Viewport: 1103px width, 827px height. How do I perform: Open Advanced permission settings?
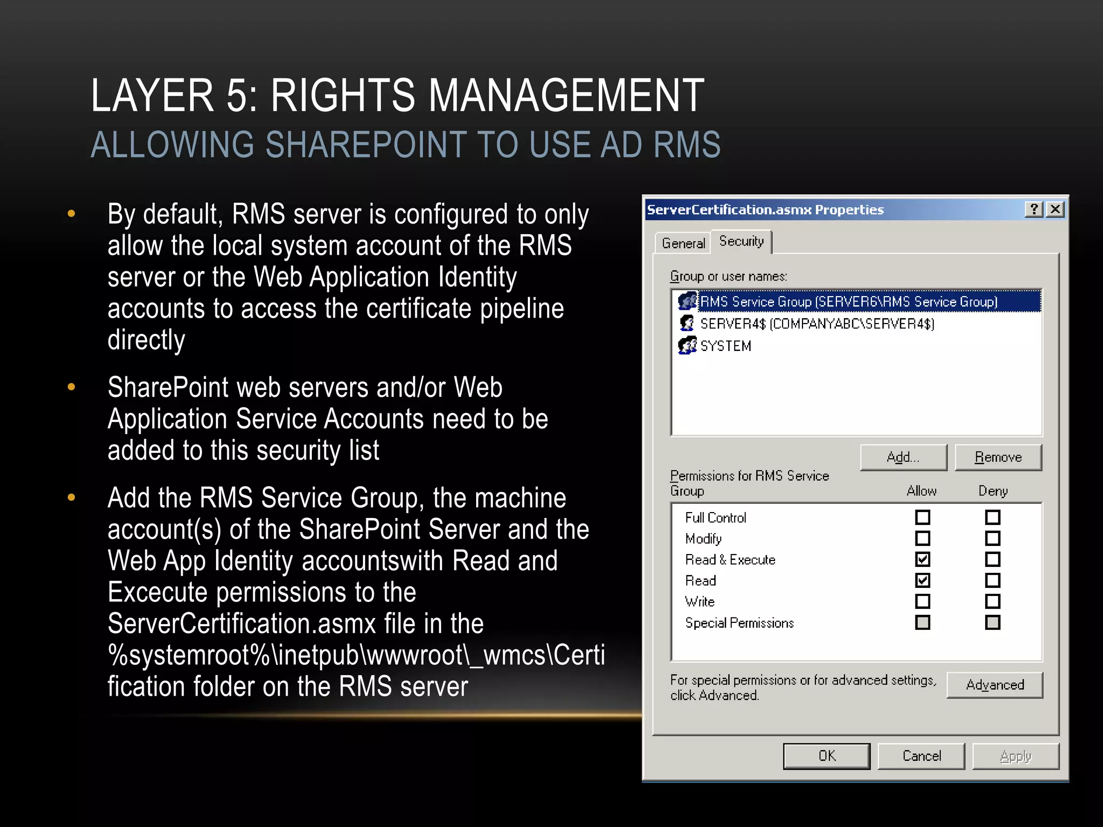995,685
